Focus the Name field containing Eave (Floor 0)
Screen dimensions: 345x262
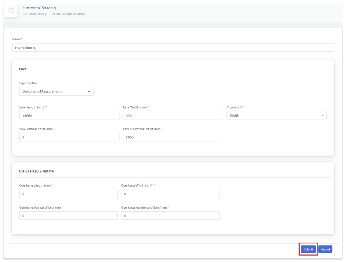(173, 48)
